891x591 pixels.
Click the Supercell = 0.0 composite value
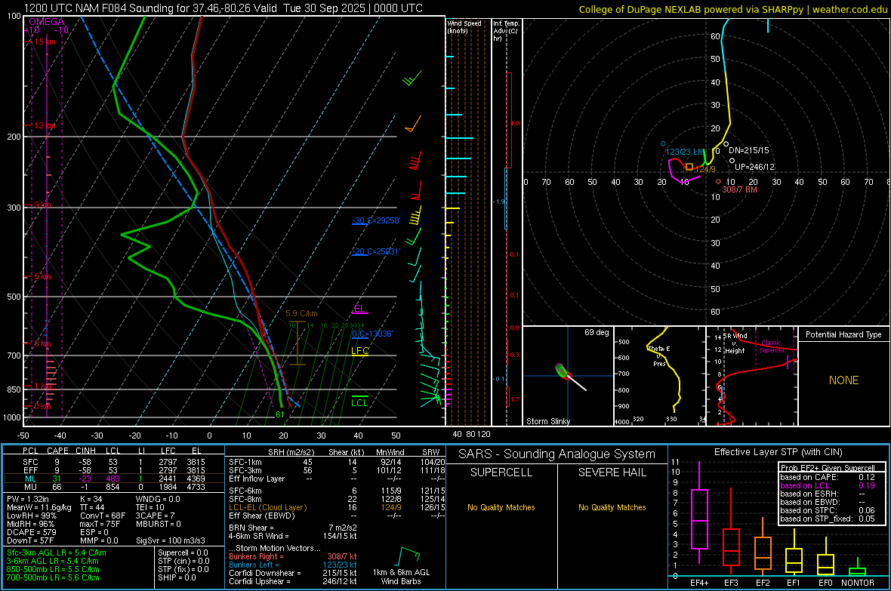click(x=183, y=553)
